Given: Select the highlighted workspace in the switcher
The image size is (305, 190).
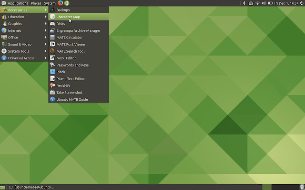Looking at the screenshot, I should [267, 187].
